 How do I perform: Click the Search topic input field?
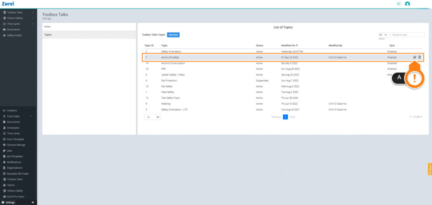pos(408,35)
